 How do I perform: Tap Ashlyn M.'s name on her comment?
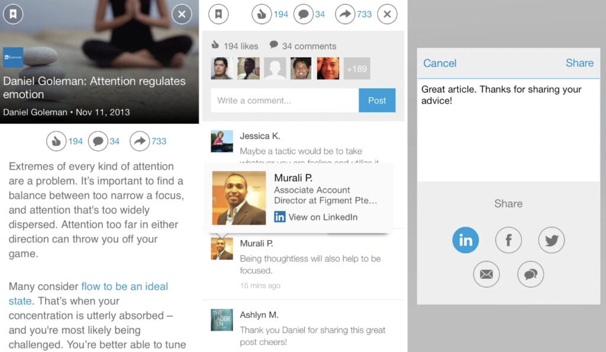coord(259,315)
